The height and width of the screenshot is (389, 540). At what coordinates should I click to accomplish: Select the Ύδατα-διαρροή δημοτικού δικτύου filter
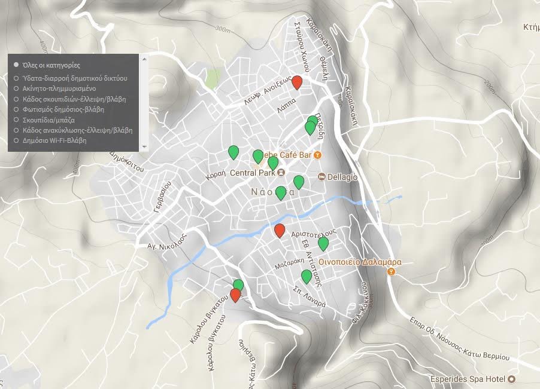click(17, 78)
